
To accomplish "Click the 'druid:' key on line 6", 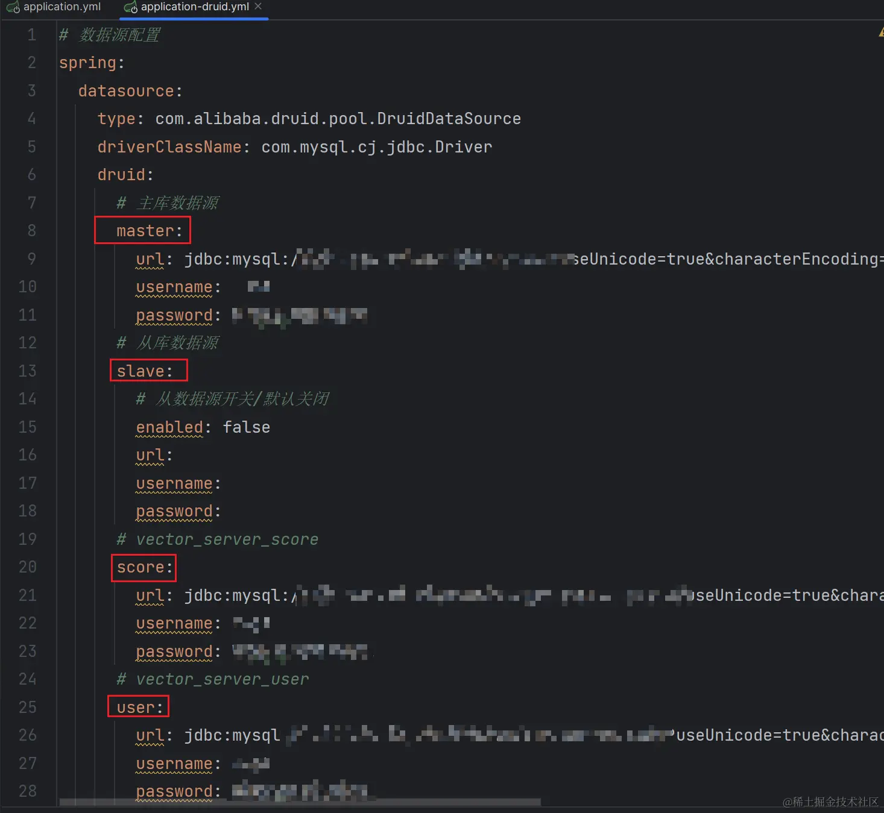I will pos(125,175).
